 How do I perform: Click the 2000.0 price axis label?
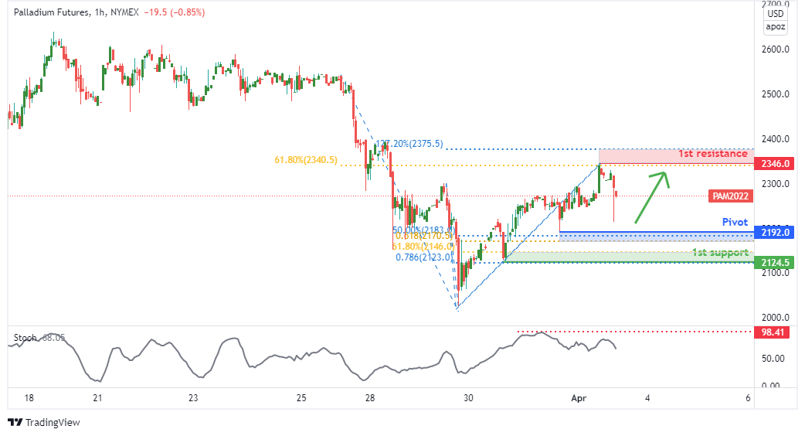[775, 318]
